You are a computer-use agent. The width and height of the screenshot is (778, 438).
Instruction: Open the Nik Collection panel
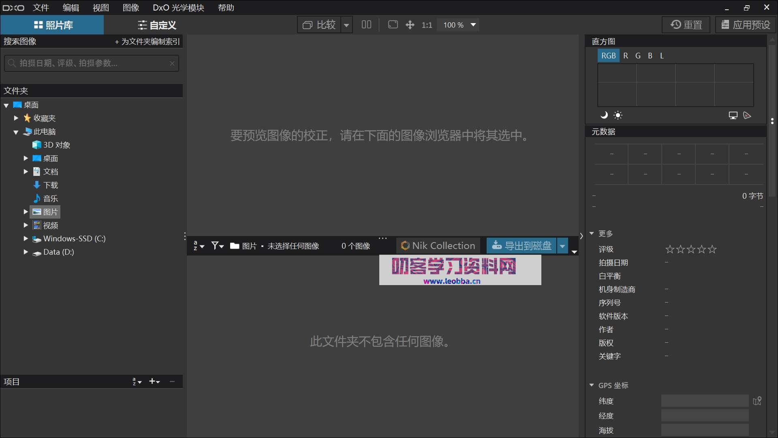click(x=438, y=245)
